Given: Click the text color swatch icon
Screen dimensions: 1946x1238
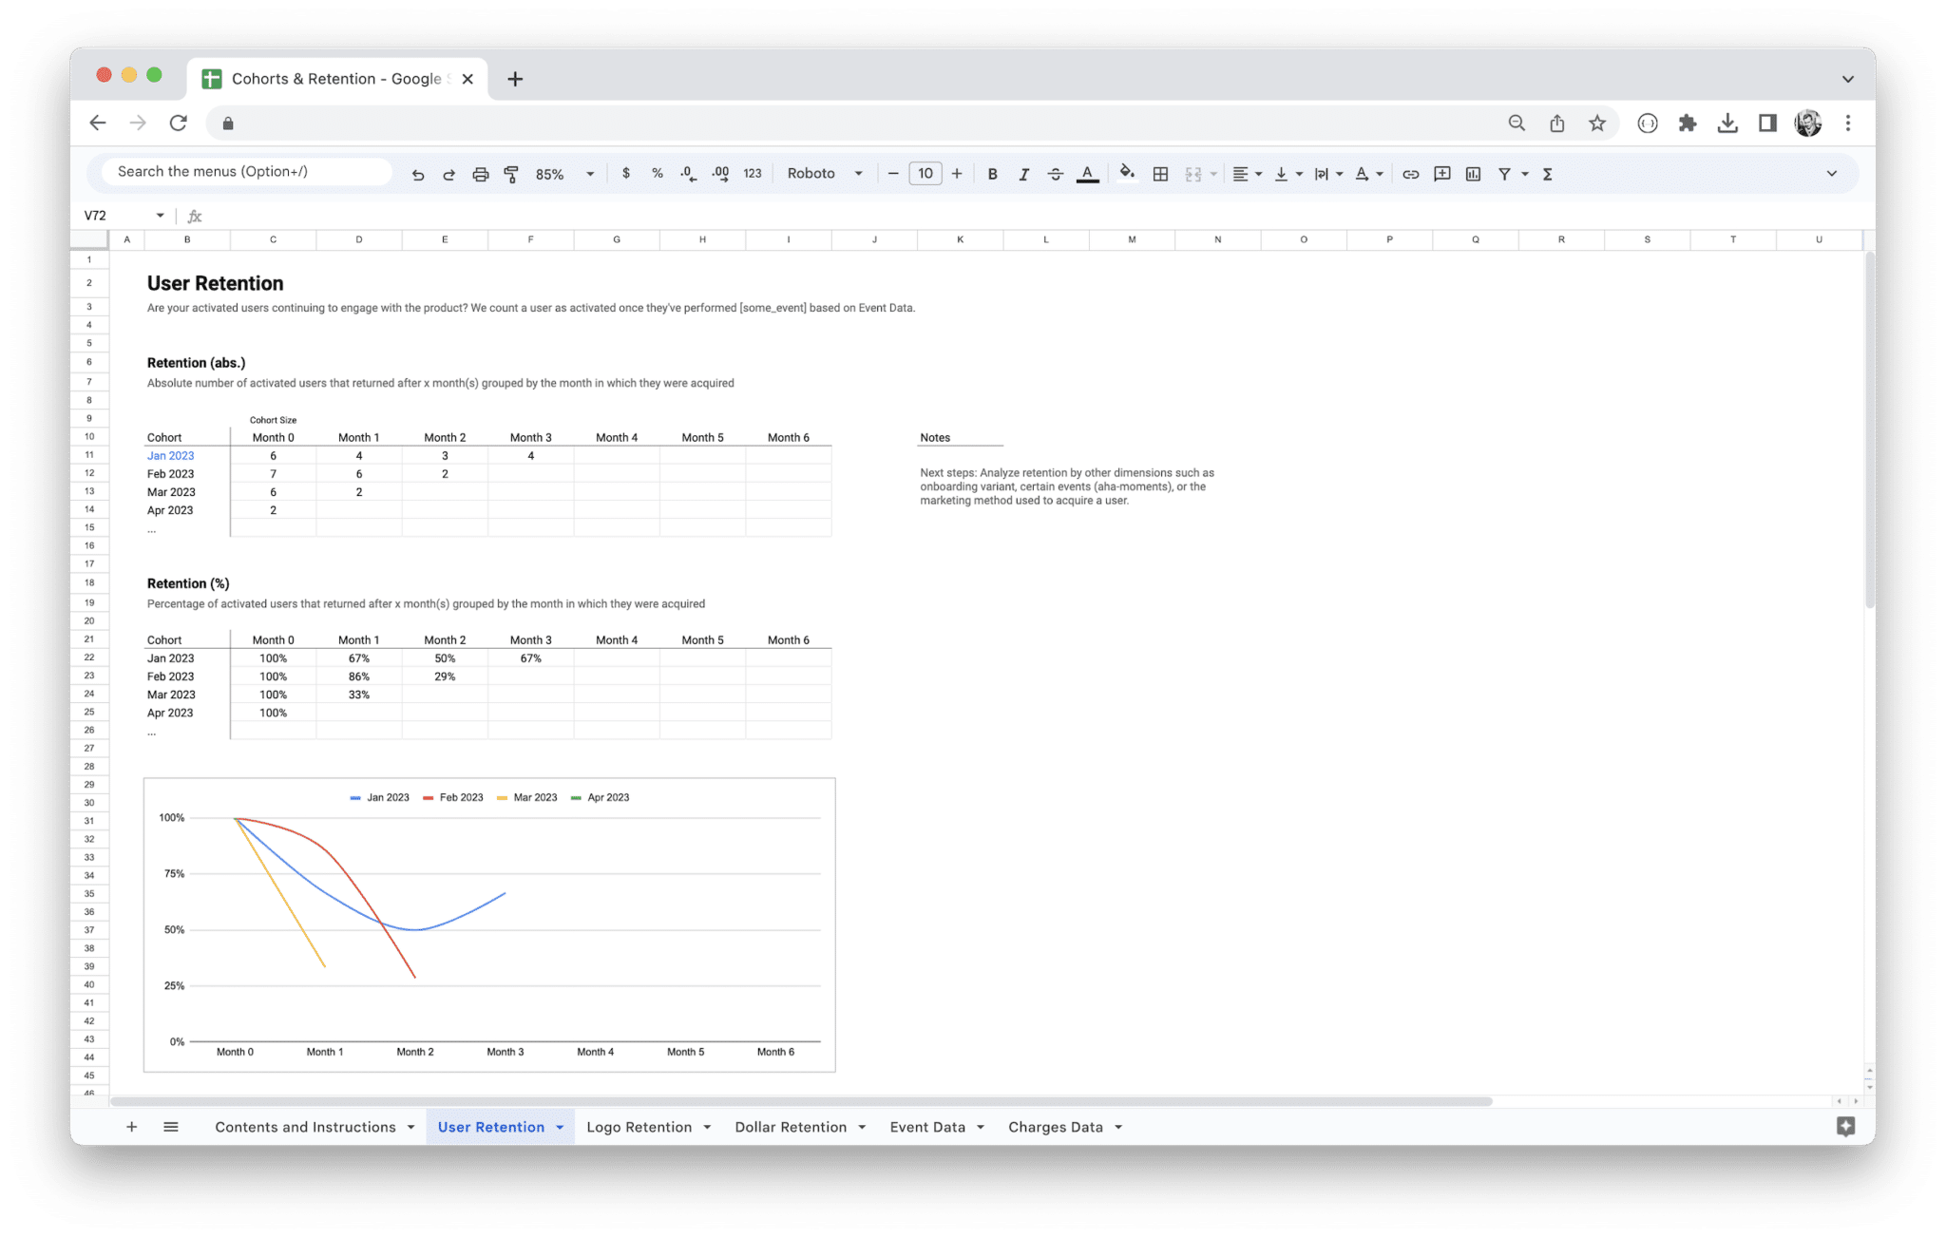Looking at the screenshot, I should click(1087, 174).
